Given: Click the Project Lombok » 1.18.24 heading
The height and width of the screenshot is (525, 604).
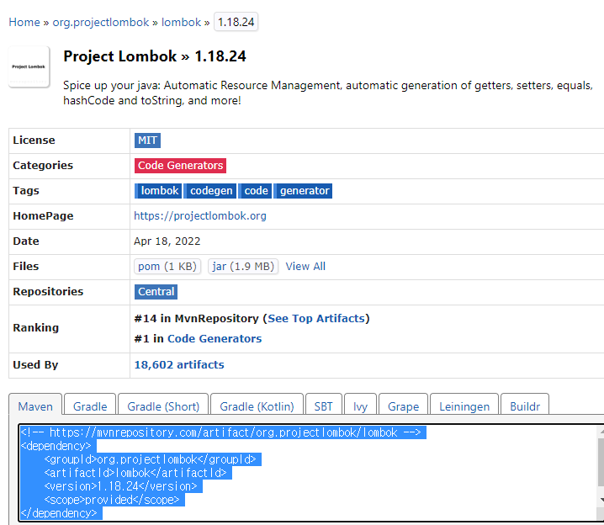Looking at the screenshot, I should point(155,56).
